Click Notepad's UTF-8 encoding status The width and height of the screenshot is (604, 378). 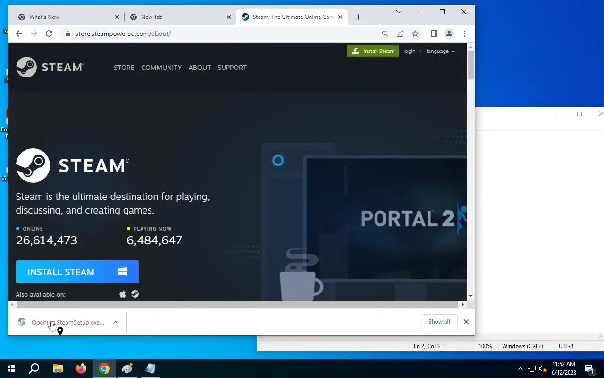point(566,346)
